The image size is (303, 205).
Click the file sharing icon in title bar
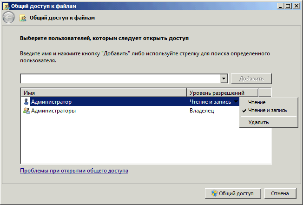7,6
